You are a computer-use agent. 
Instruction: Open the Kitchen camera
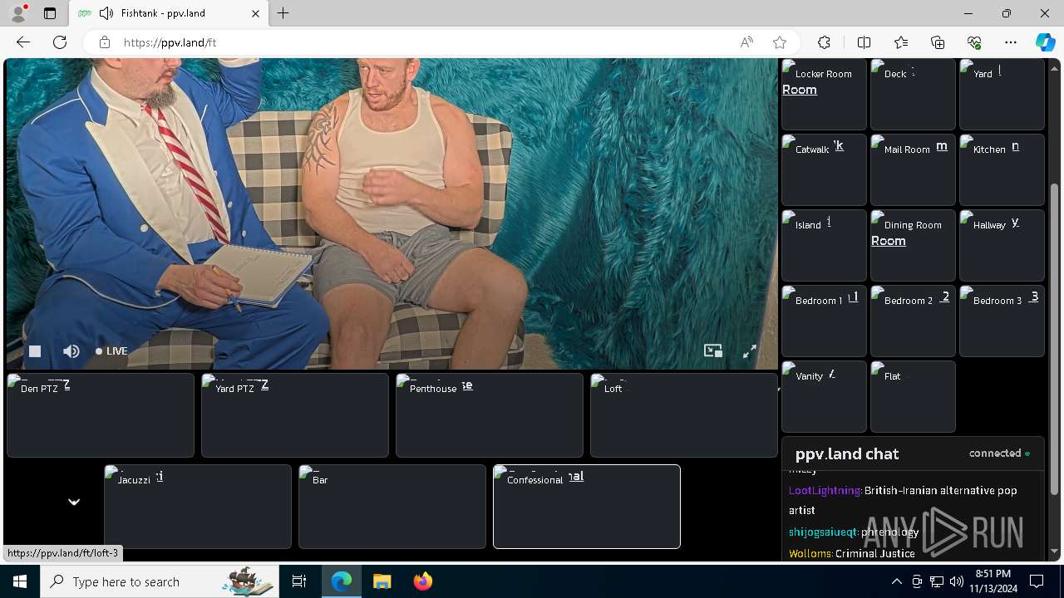pyautogui.click(x=1002, y=169)
